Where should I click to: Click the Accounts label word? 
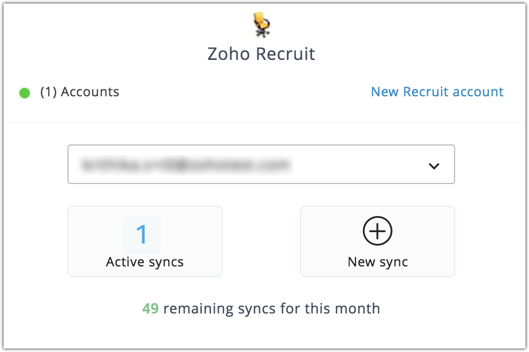point(90,92)
